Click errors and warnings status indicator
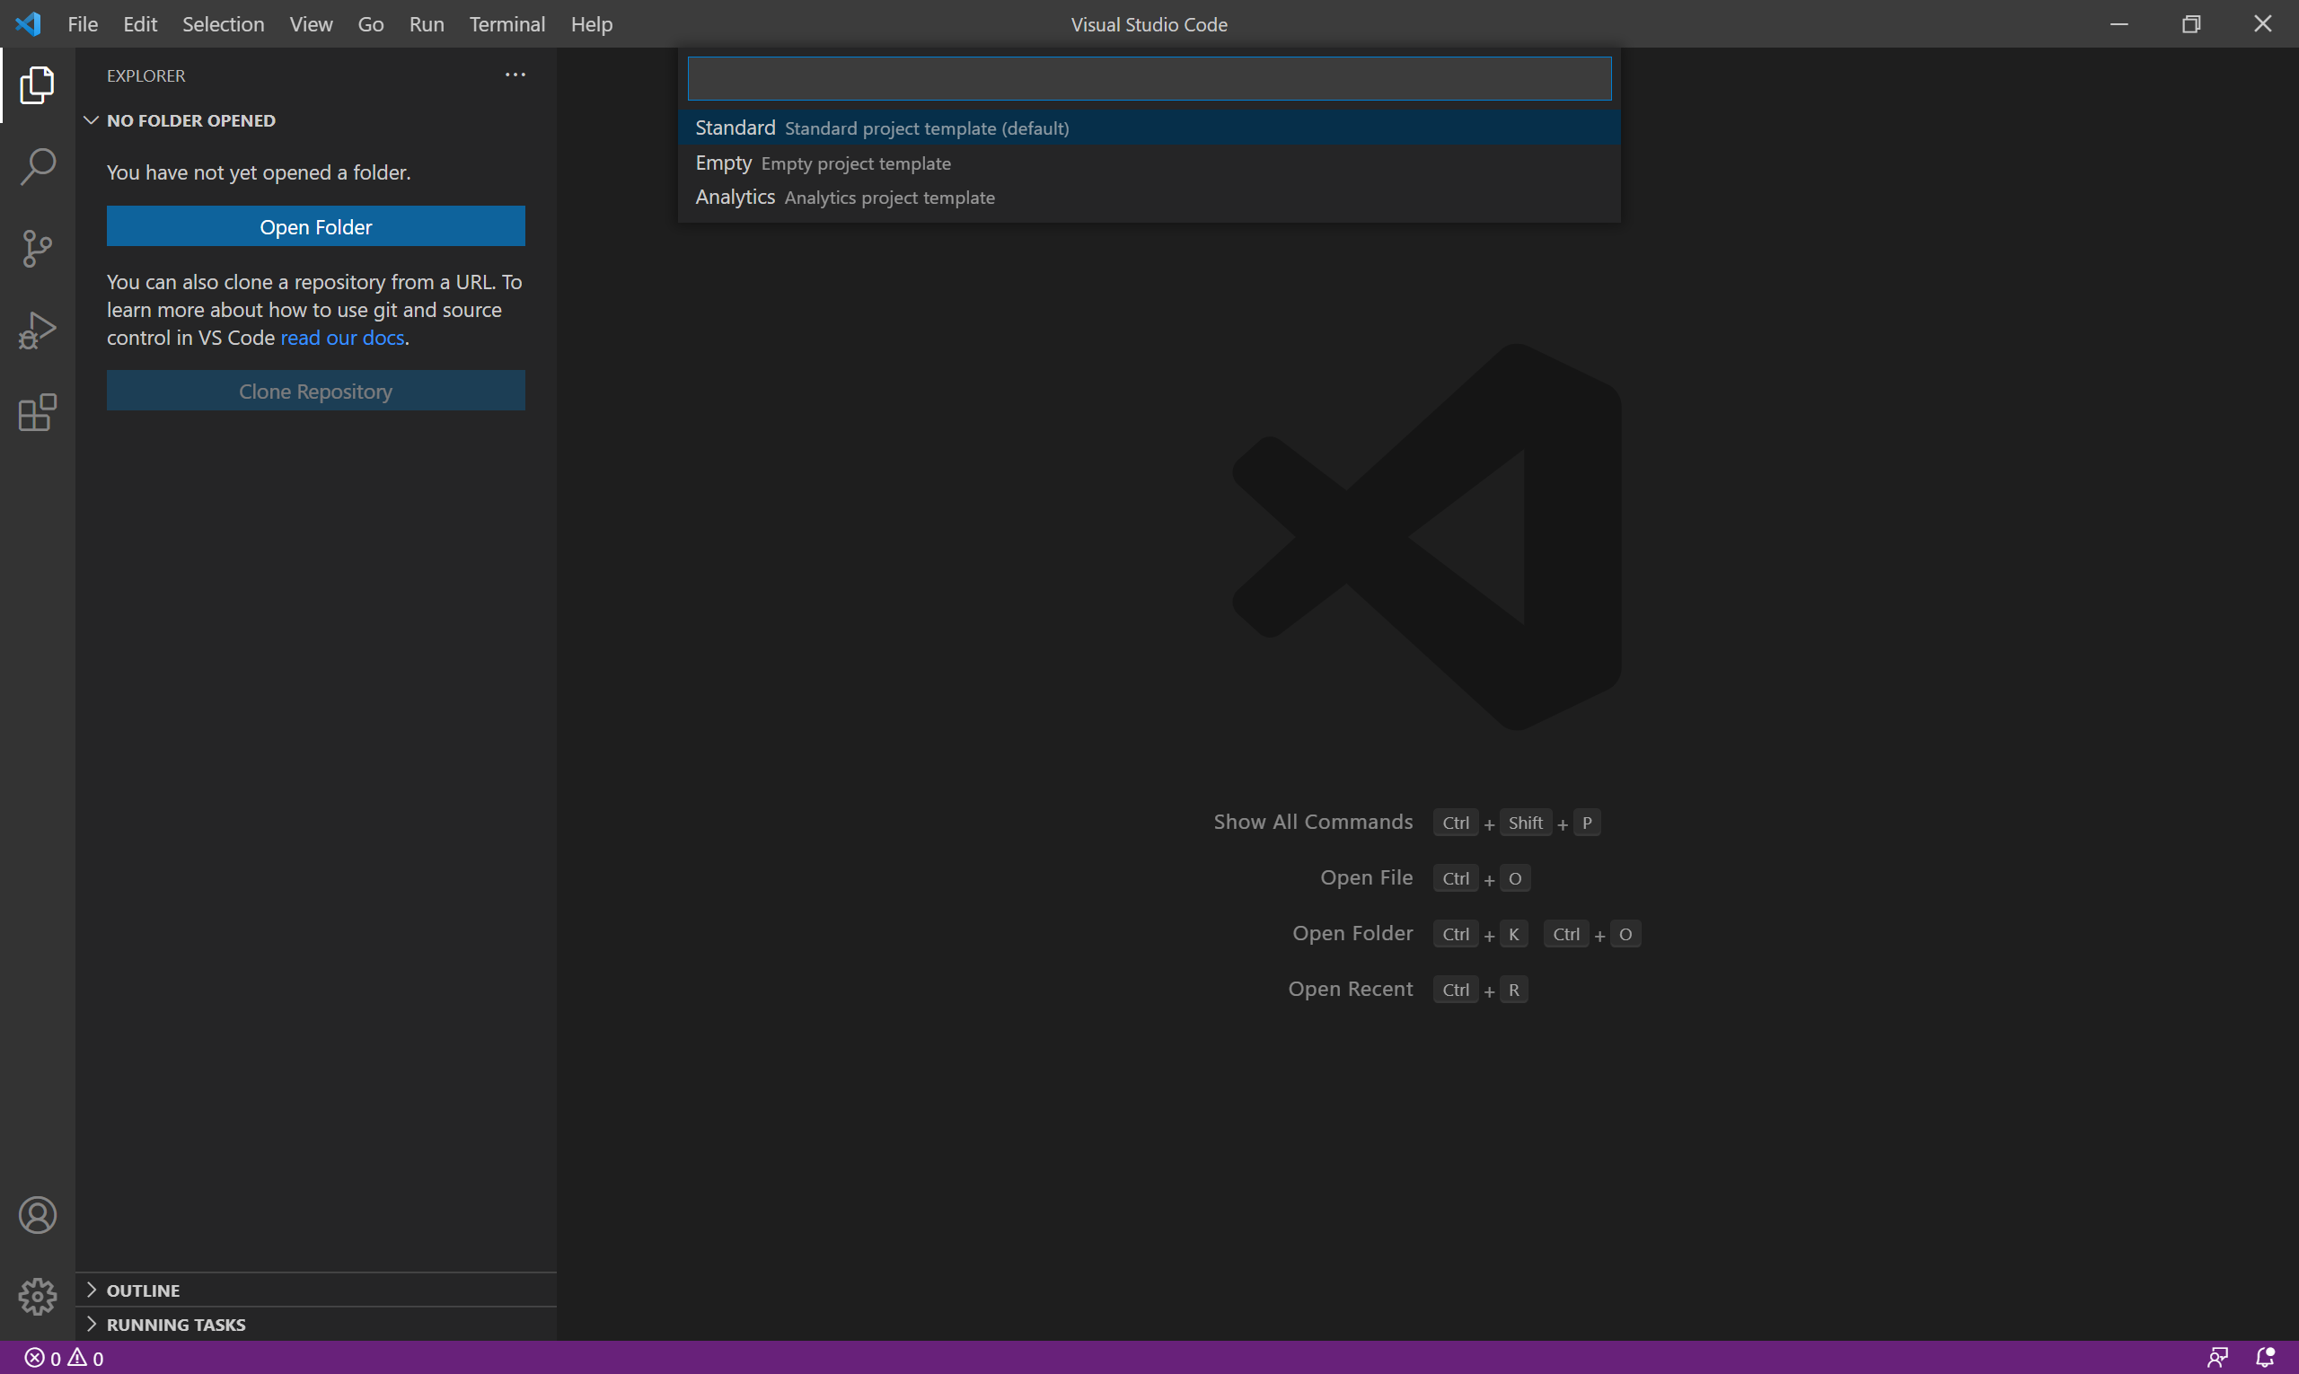Image resolution: width=2299 pixels, height=1374 pixels. point(64,1358)
